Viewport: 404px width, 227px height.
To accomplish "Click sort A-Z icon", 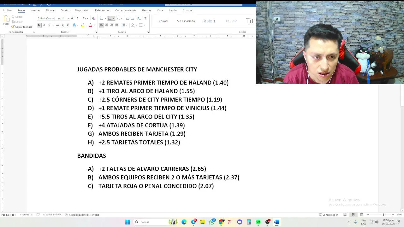I will coord(139,18).
